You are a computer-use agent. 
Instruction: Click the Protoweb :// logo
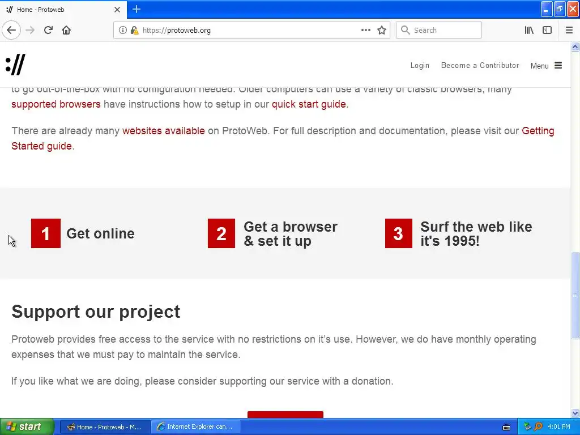15,65
